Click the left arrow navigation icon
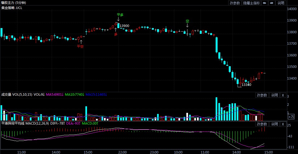The height and width of the screenshot is (154, 298). click(x=264, y=3)
